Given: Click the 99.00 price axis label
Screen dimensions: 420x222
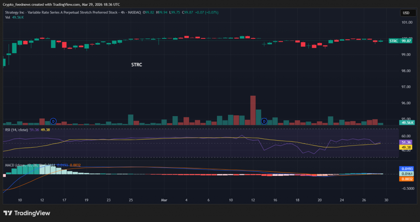Looking at the screenshot, I should pos(407,54).
